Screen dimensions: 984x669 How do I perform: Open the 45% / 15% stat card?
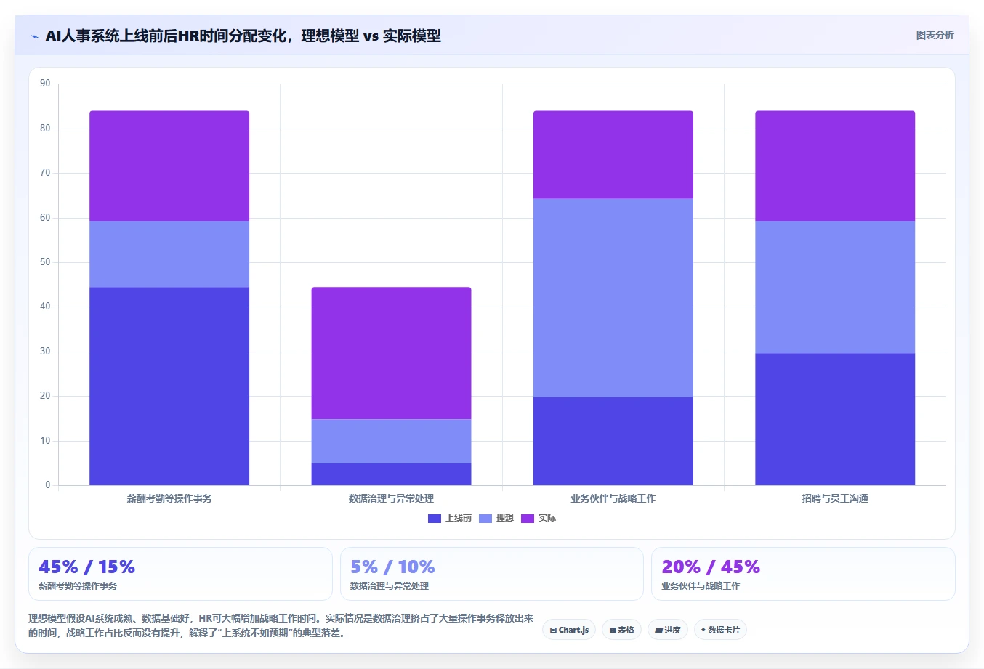(180, 574)
